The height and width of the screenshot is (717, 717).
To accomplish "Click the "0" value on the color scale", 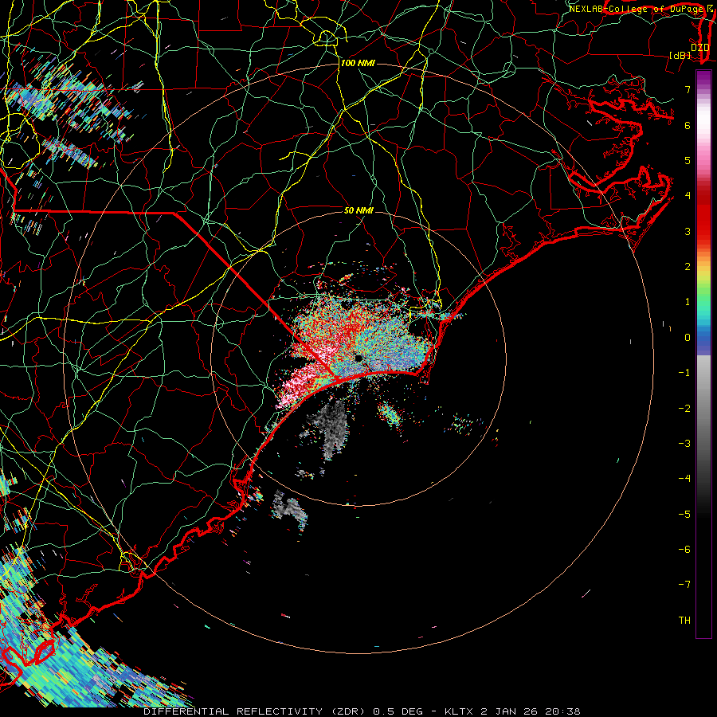I will click(x=688, y=338).
